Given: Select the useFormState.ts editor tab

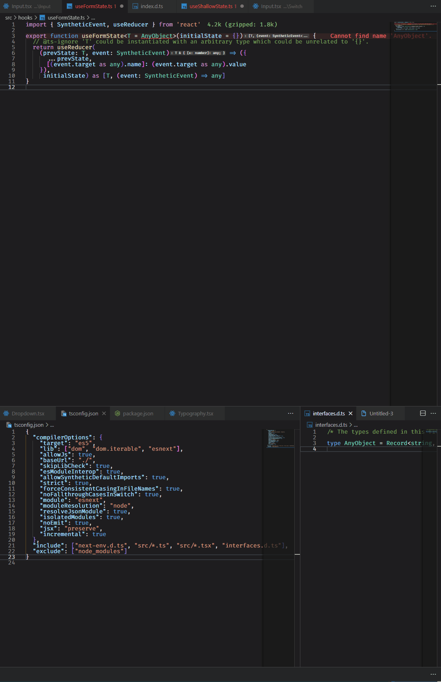Looking at the screenshot, I should click(x=95, y=7).
